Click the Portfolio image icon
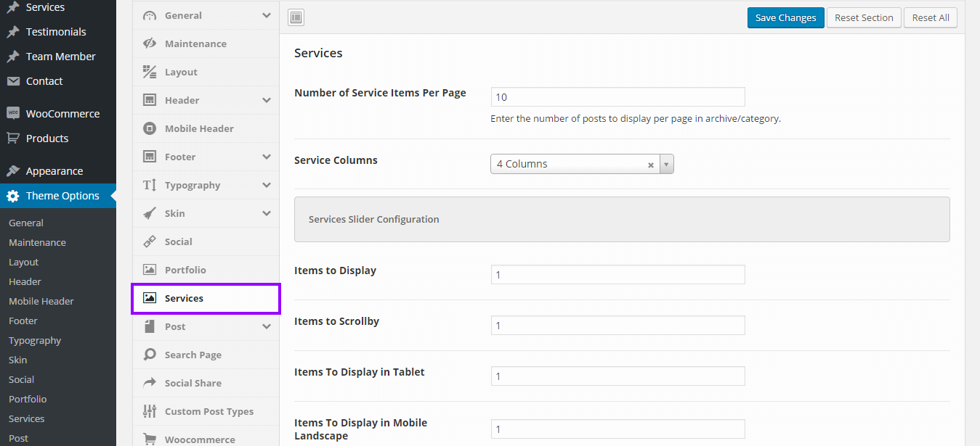 [x=150, y=270]
